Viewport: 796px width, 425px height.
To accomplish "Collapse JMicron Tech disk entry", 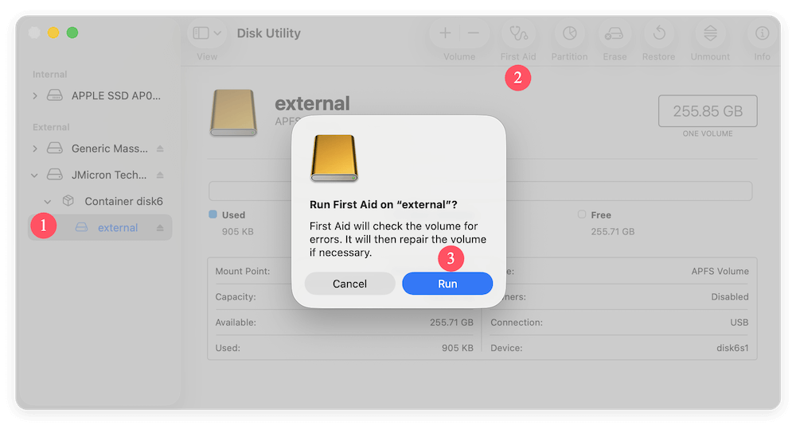I will (34, 176).
